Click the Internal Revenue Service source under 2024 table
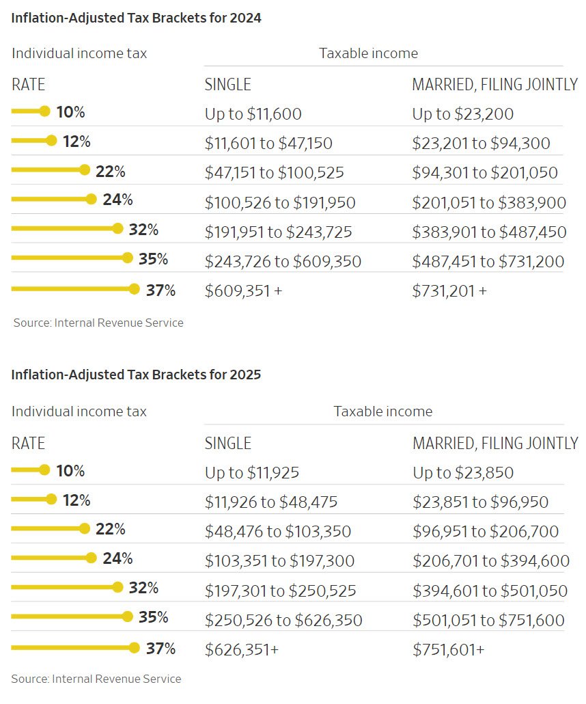586x704 pixels. [x=98, y=323]
